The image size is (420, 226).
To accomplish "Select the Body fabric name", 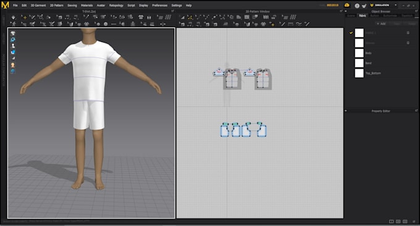I will (369, 53).
